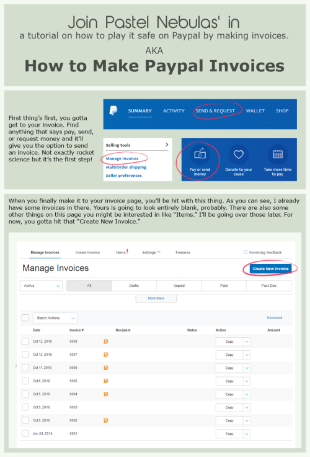Click the note icon on invoice 0007

106,355
